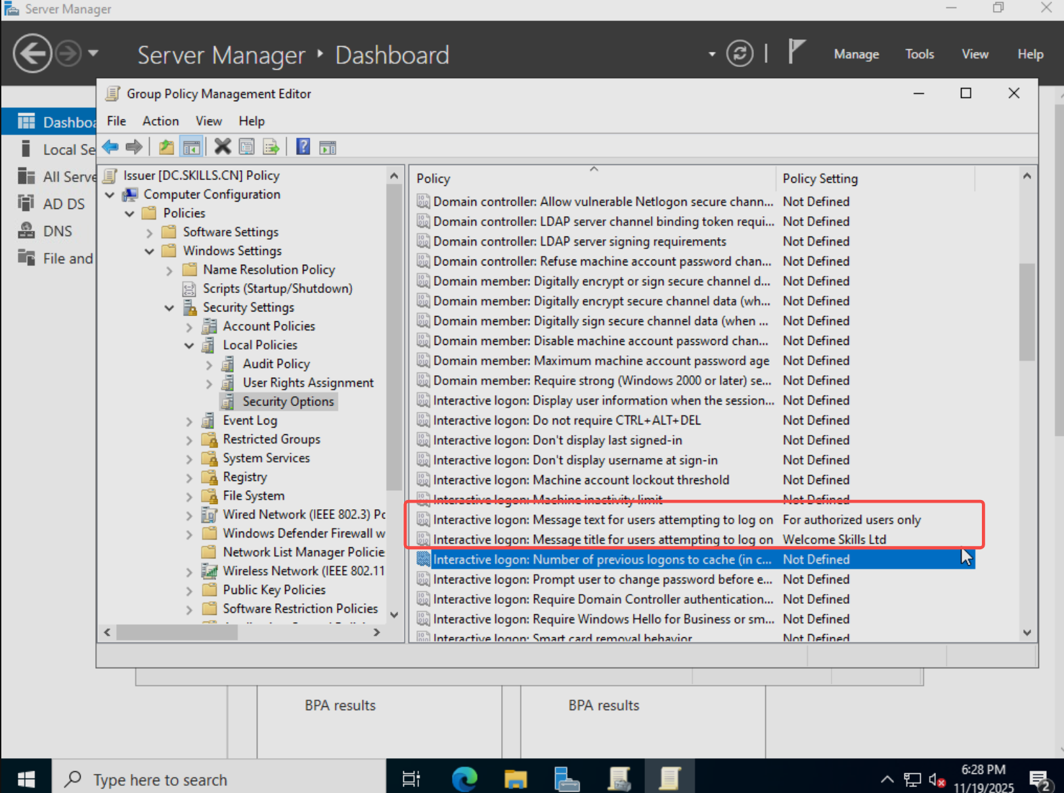Click Server Manager back navigation arrow
Image resolution: width=1064 pixels, height=793 pixels.
pos(32,54)
